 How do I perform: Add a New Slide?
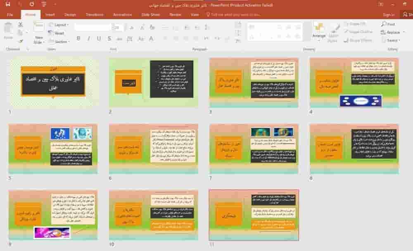point(39,33)
